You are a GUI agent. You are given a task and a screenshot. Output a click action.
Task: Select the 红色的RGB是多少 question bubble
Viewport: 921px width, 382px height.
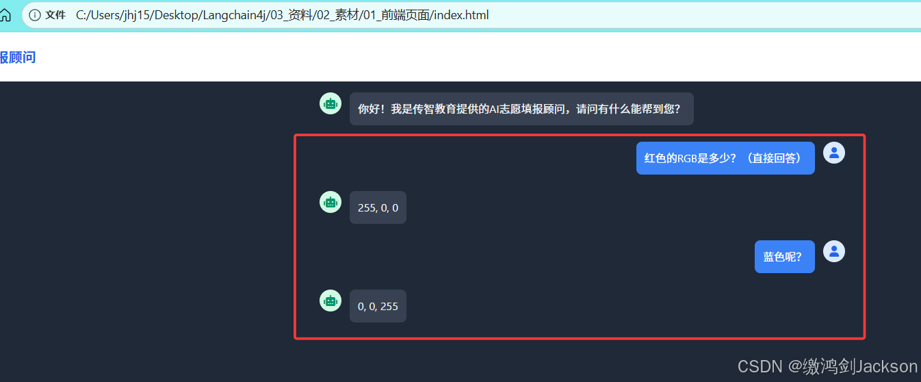pos(725,158)
